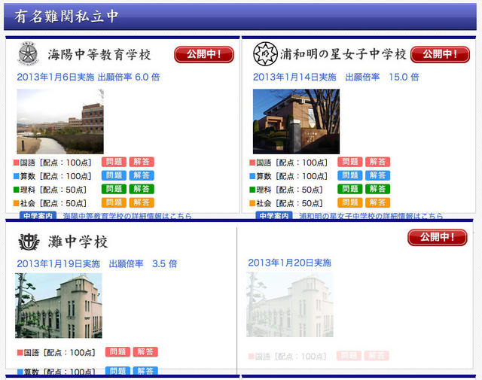
Task: Click 2013年1月6日実施 出願倍率 6.0 倍 text
Action: point(89,77)
